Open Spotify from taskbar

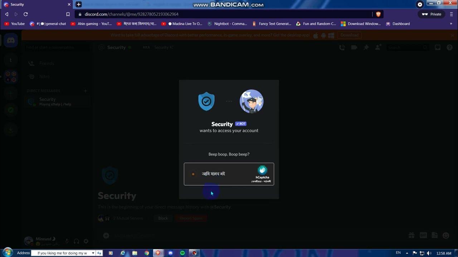pos(182,253)
